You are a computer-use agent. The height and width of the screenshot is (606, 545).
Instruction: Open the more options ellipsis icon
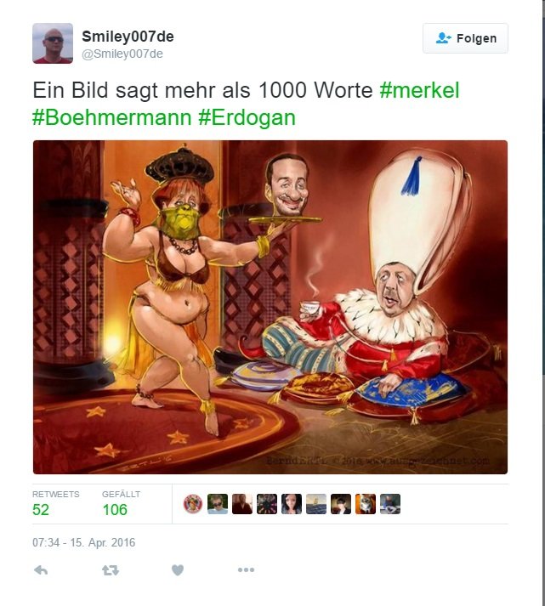coord(246,569)
